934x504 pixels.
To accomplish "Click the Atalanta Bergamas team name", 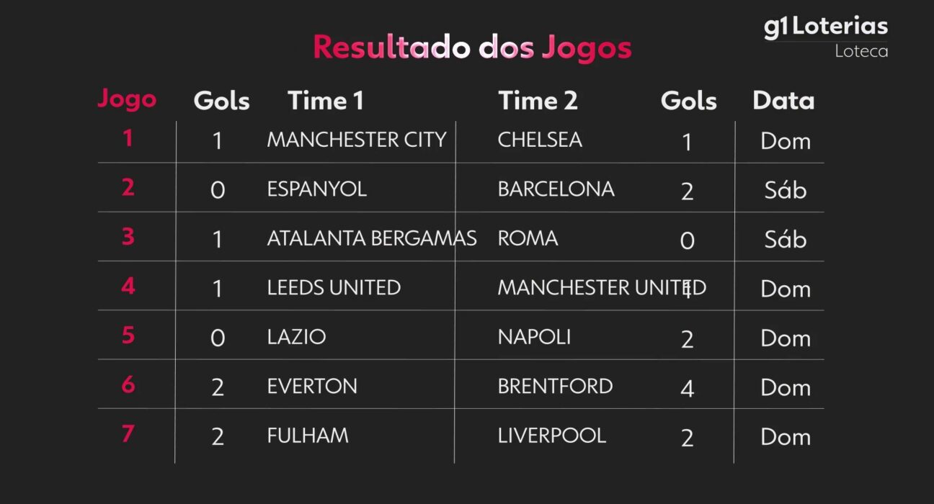I will click(x=371, y=238).
